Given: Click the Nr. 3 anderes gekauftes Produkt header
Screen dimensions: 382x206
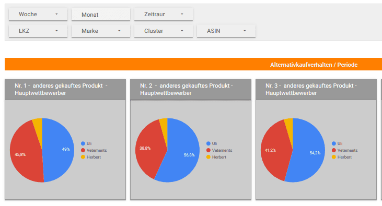Looking at the screenshot, I should 316,89.
